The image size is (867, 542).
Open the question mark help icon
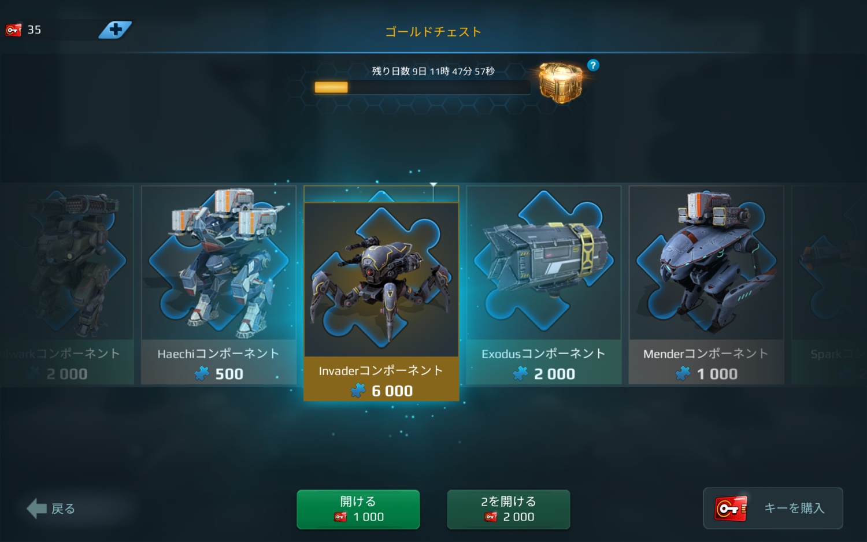[x=593, y=65]
